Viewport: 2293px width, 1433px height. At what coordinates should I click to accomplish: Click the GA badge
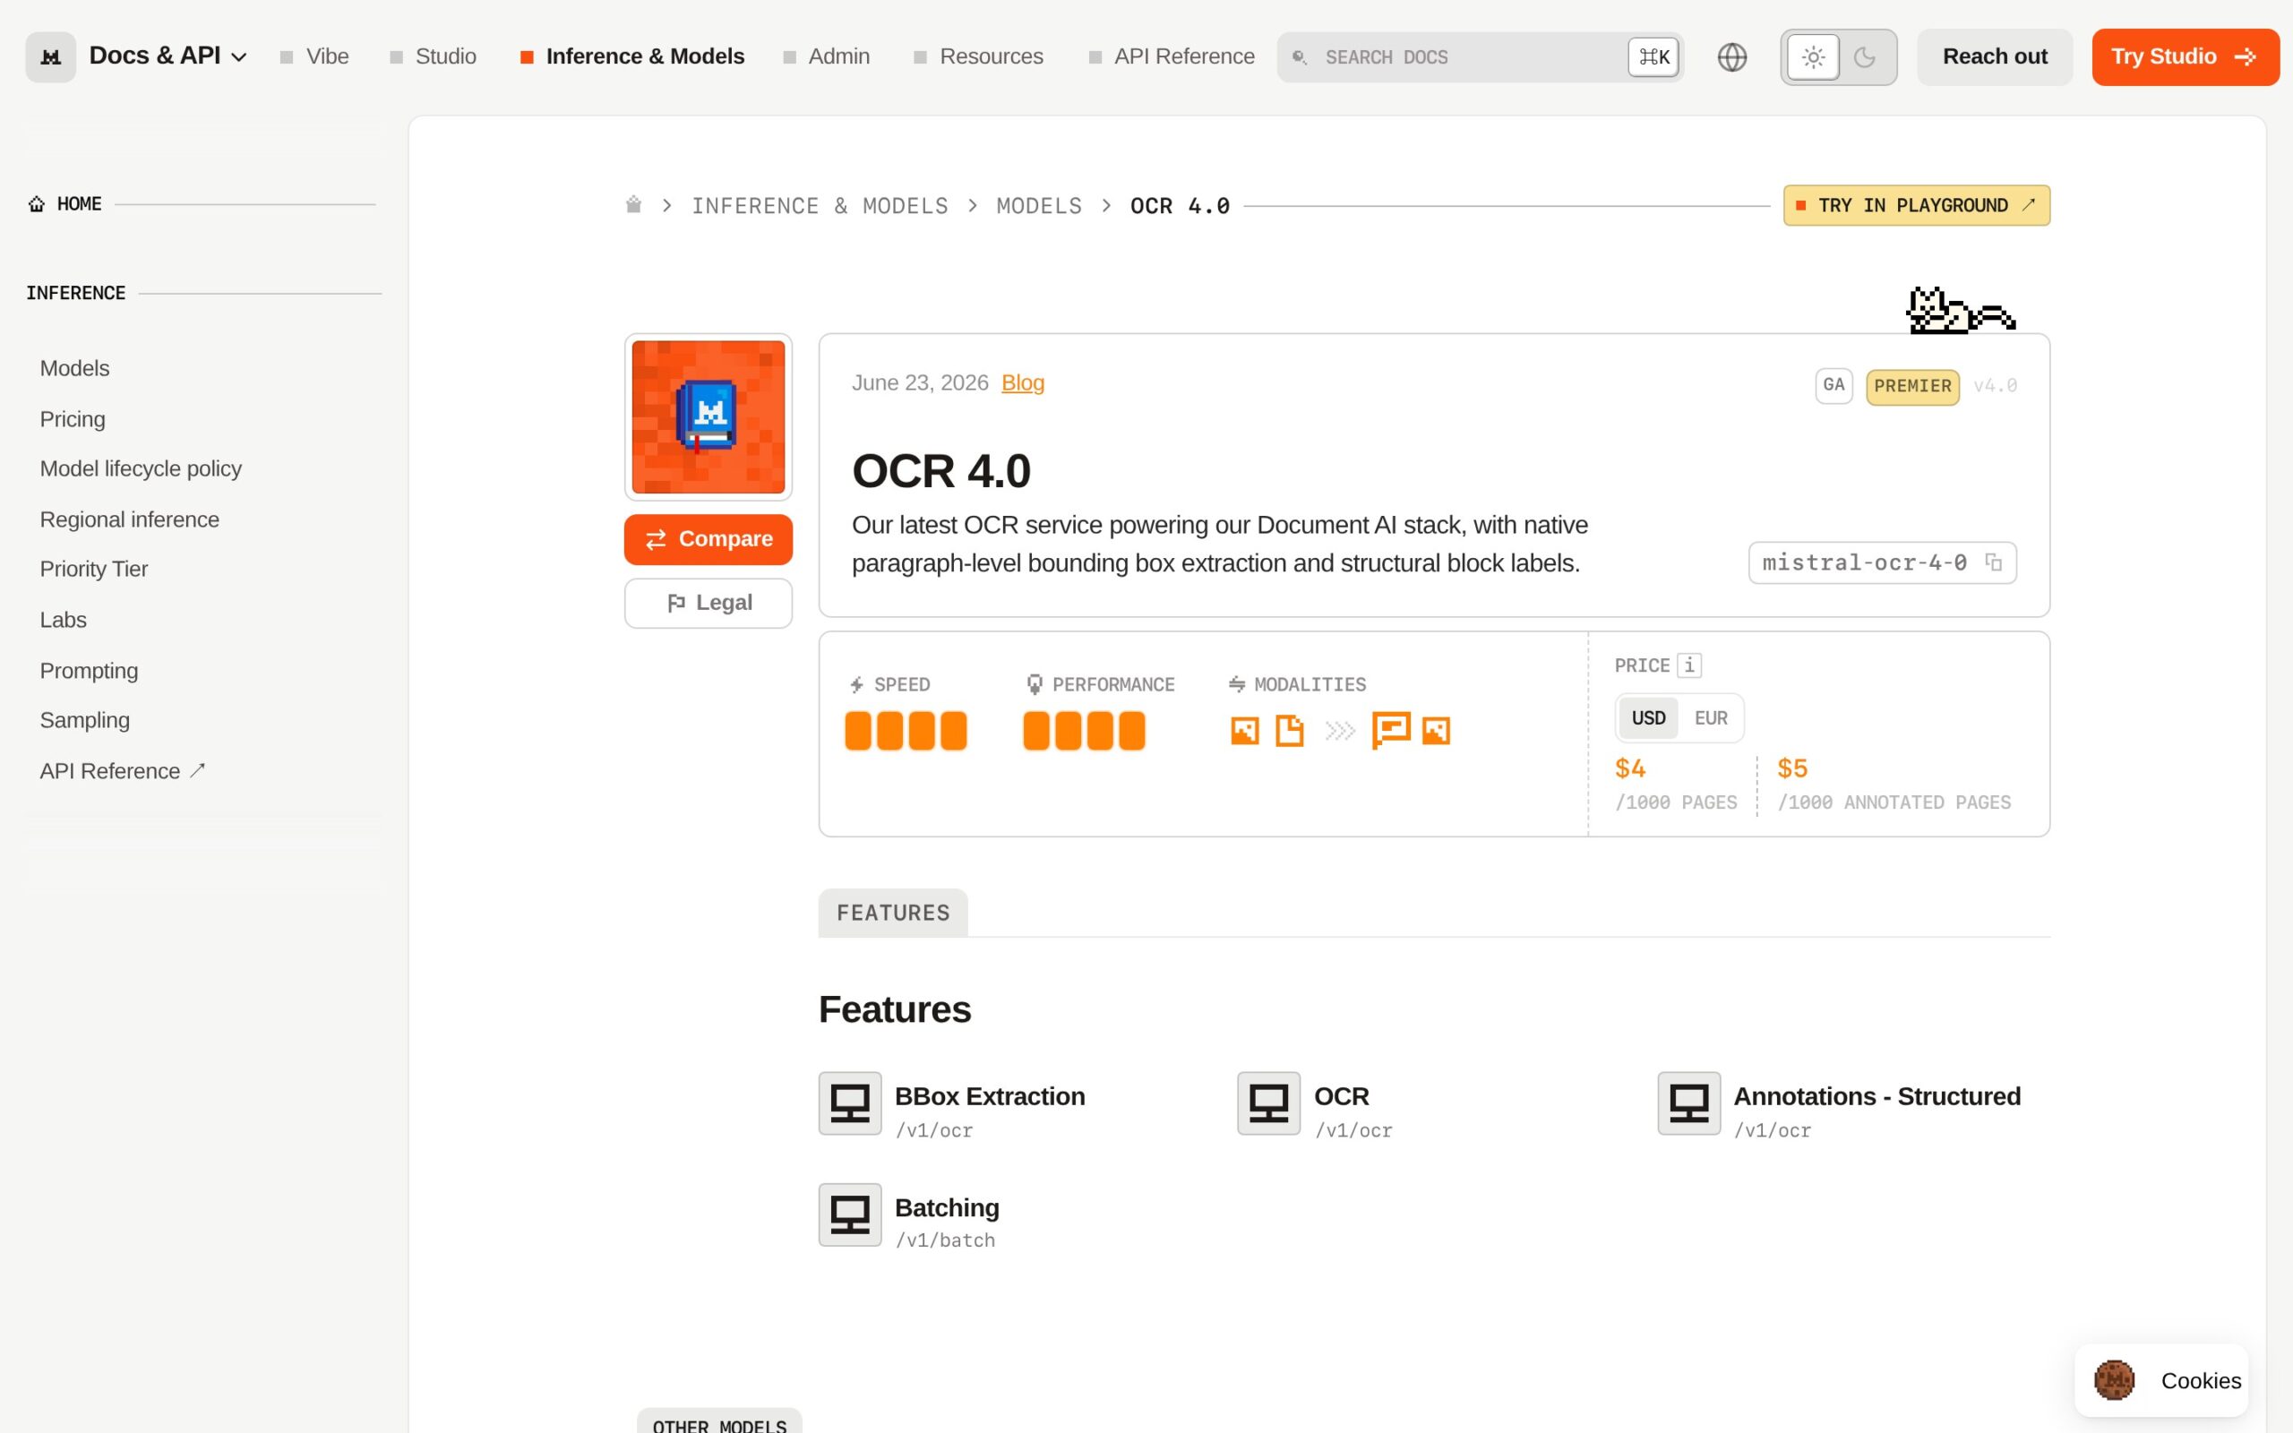(1834, 385)
